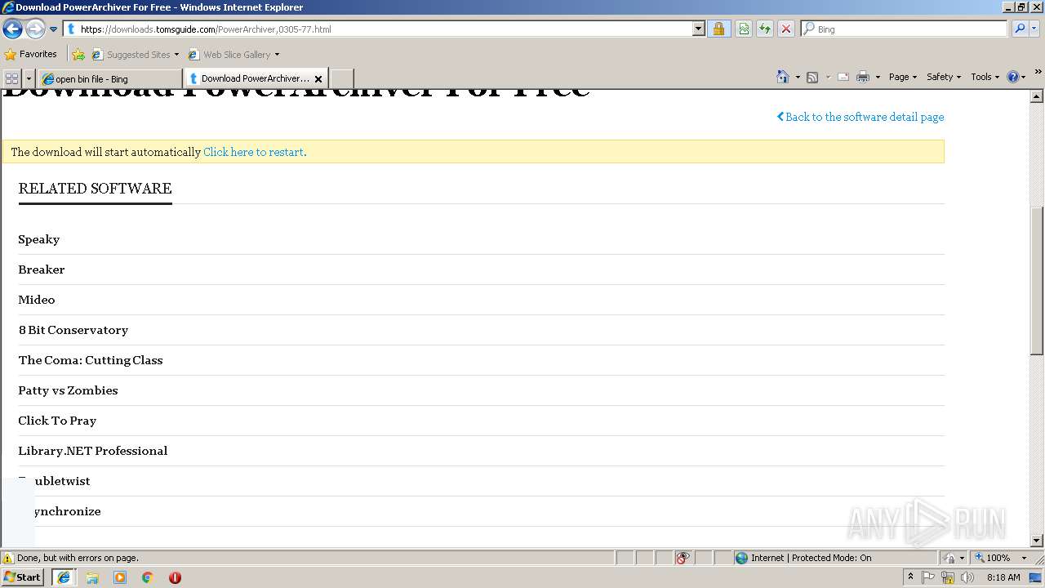The image size is (1045, 588).
Task: Open the Speaky related software link
Action: pyautogui.click(x=39, y=239)
